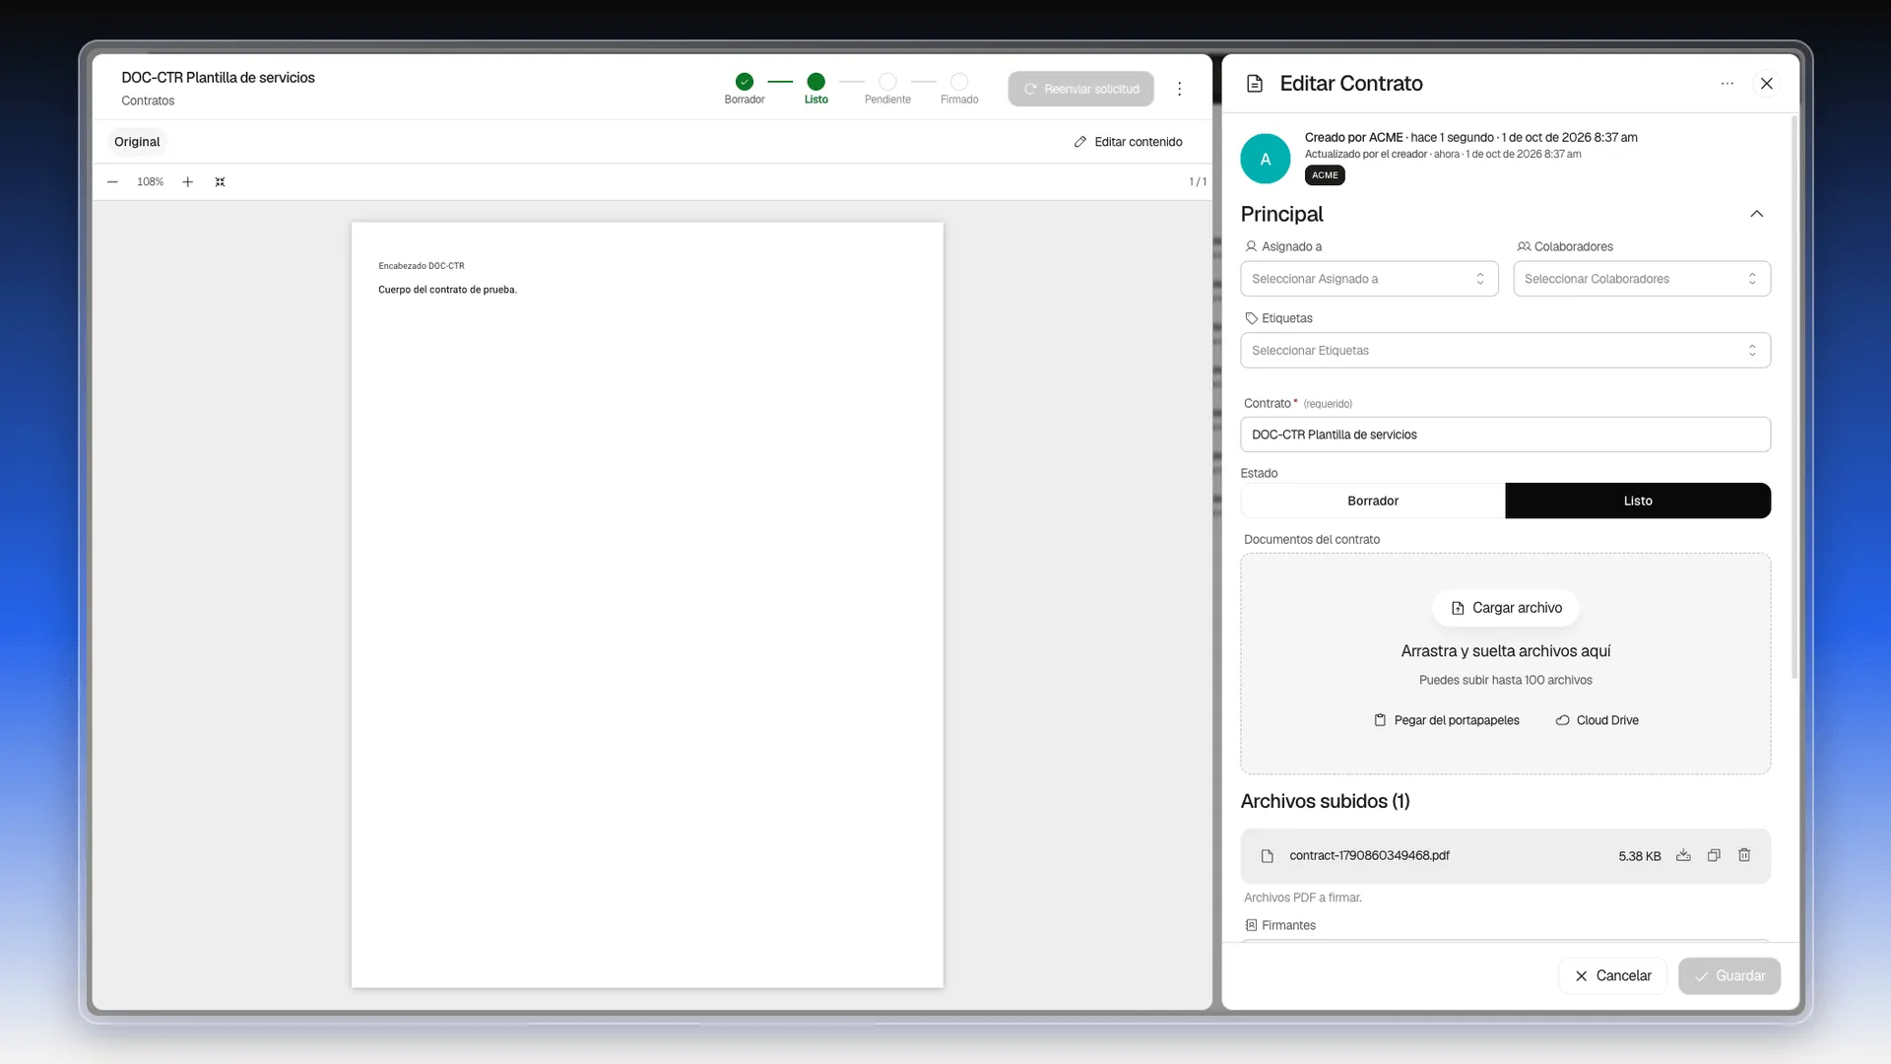Click Editar contenido
1891x1064 pixels.
click(1128, 142)
